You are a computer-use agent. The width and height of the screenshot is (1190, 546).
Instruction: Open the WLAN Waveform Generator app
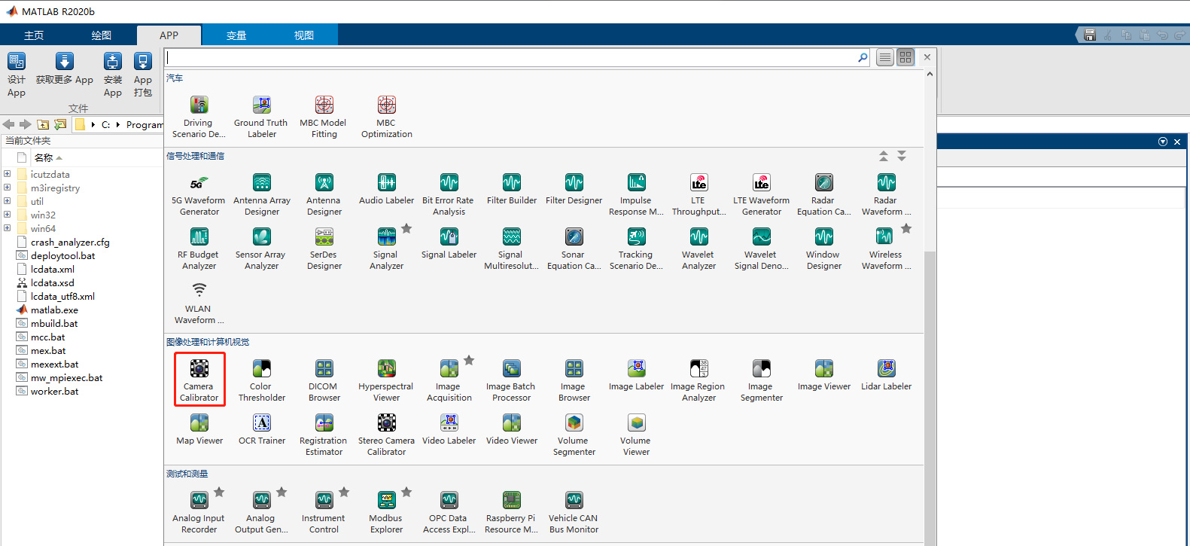coord(199,303)
